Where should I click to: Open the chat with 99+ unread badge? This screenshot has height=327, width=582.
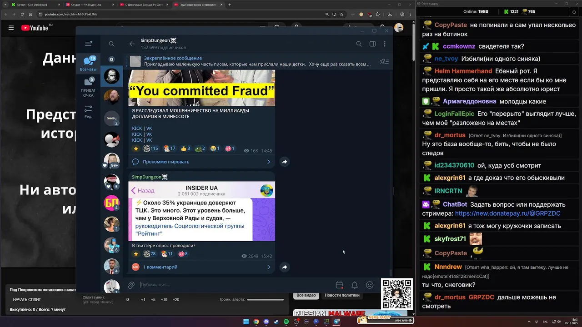tap(111, 160)
